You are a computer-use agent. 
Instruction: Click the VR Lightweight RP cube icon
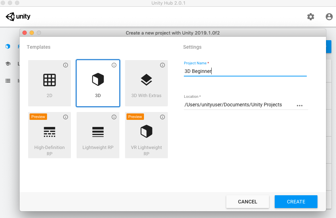[146, 131]
